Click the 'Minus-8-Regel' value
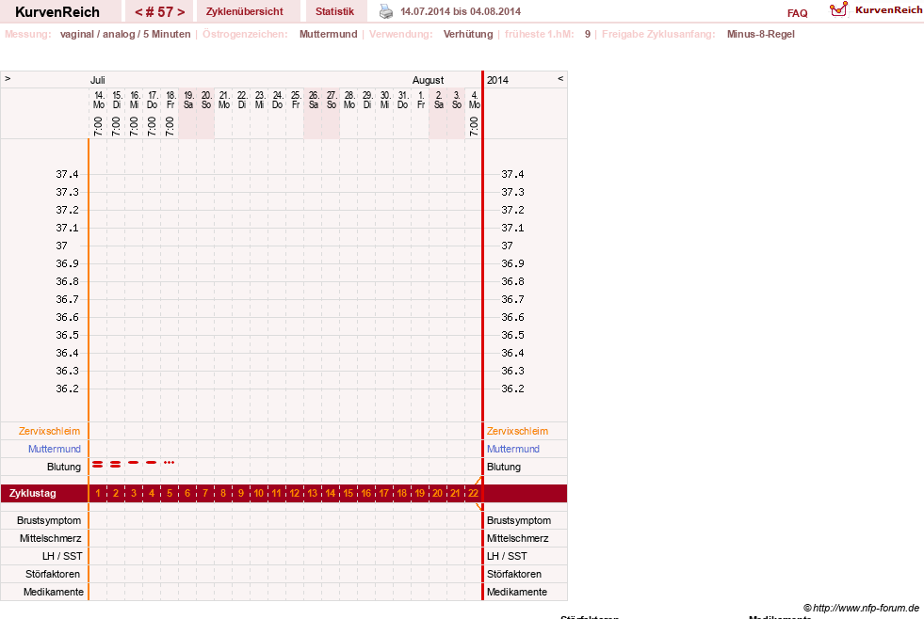 click(x=761, y=34)
